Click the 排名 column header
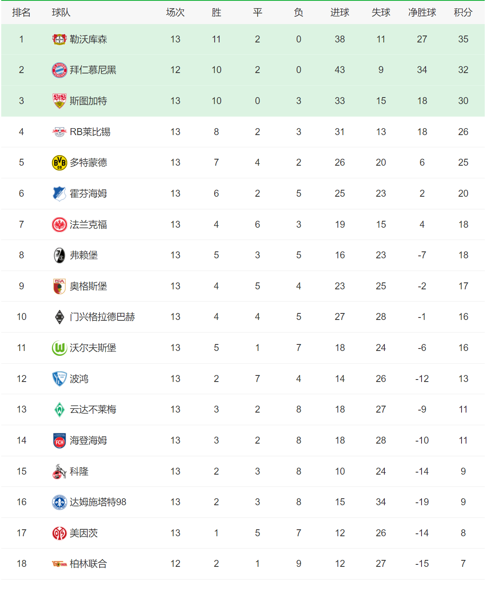486x595 pixels. tap(21, 13)
